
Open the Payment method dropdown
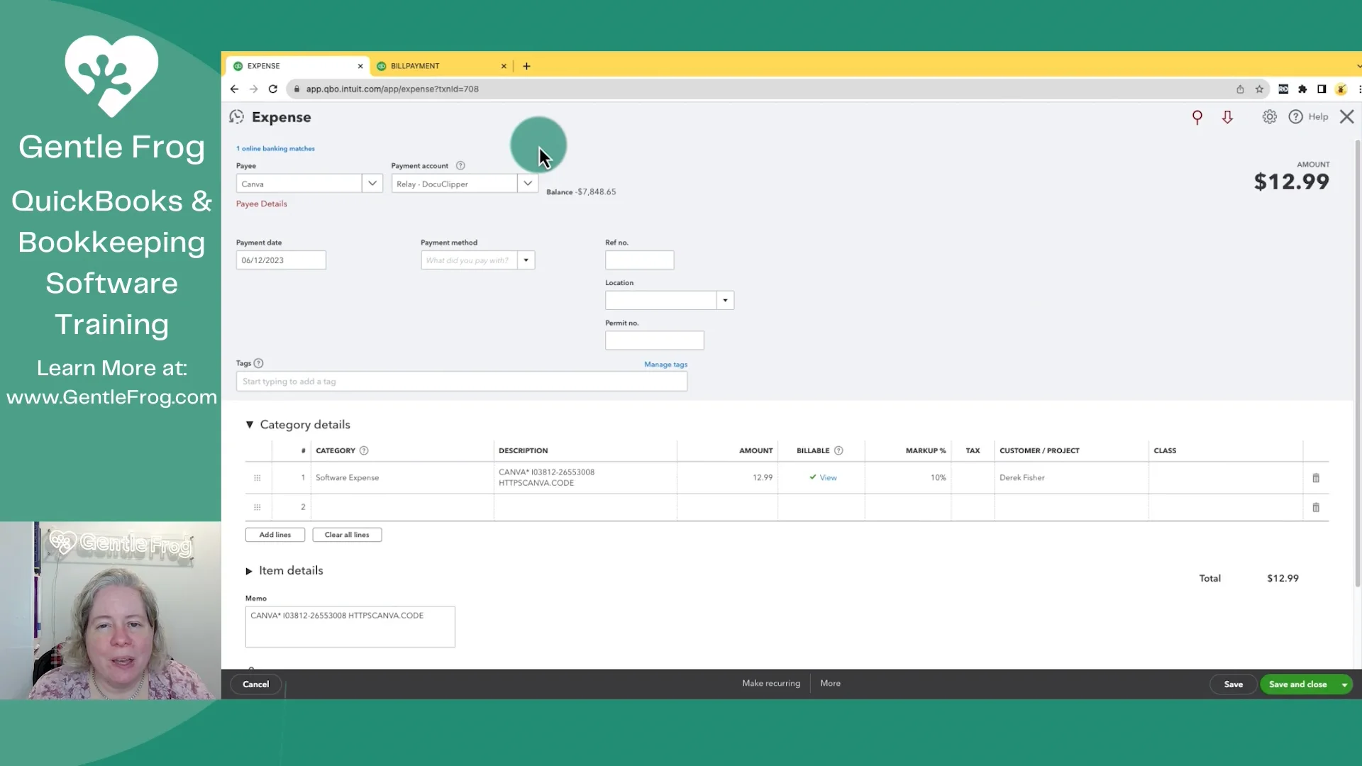[x=526, y=260]
